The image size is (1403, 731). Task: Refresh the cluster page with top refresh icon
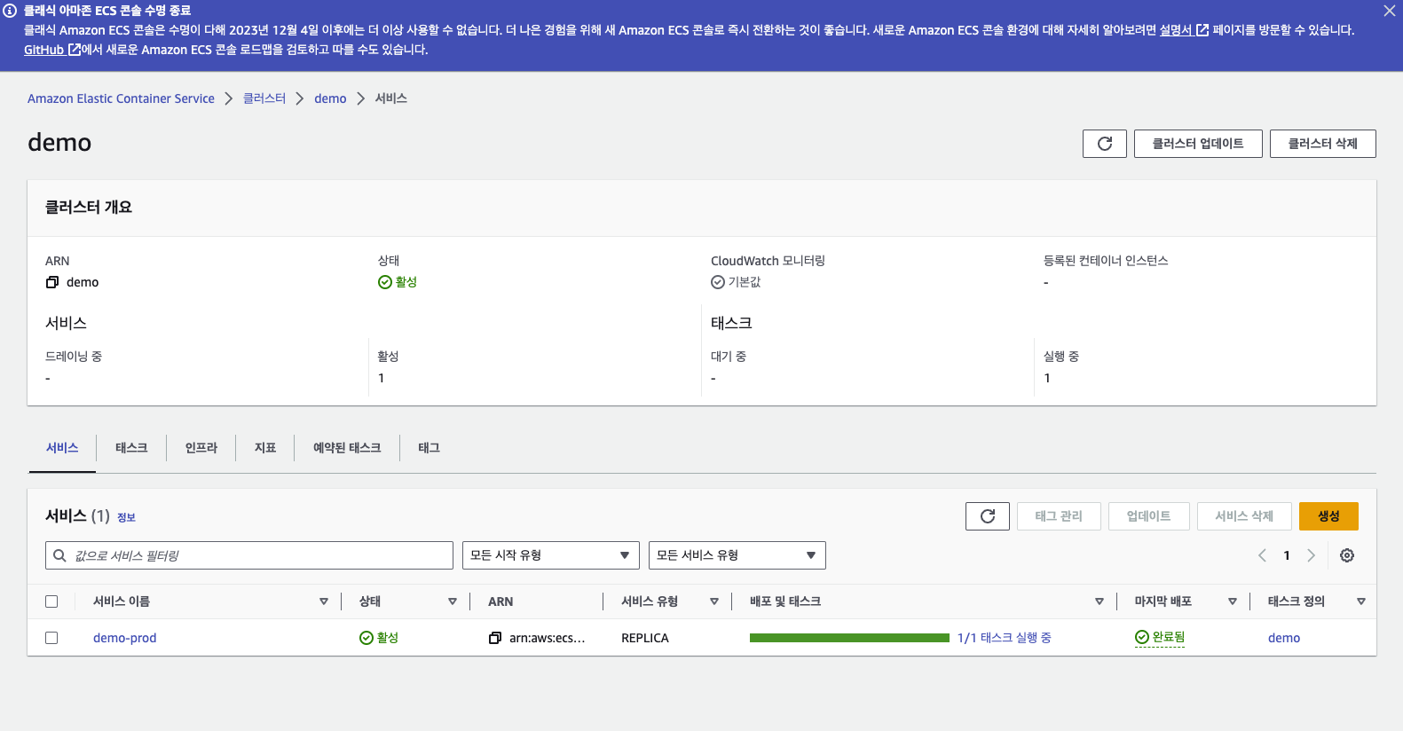[1105, 144]
